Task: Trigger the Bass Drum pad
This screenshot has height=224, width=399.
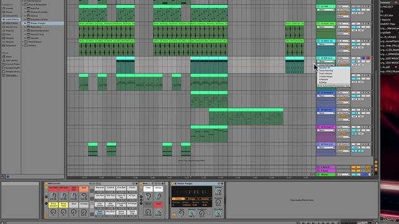Action: pos(100,213)
